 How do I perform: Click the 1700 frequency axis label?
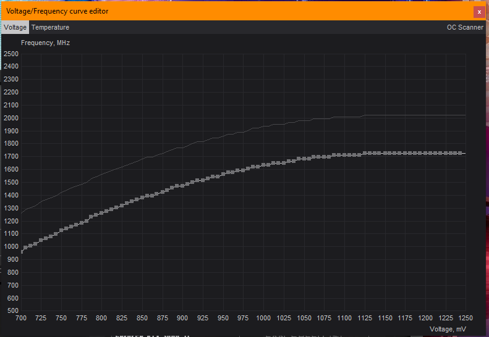[11, 156]
